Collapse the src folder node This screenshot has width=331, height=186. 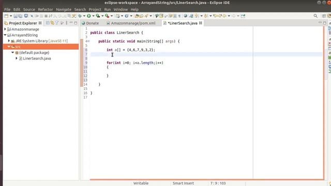point(9,47)
